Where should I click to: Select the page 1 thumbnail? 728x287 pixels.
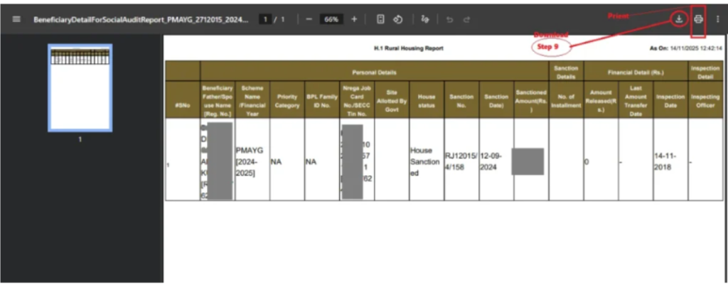[80, 87]
